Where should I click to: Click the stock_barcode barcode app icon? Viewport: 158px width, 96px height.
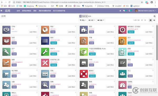45,41
